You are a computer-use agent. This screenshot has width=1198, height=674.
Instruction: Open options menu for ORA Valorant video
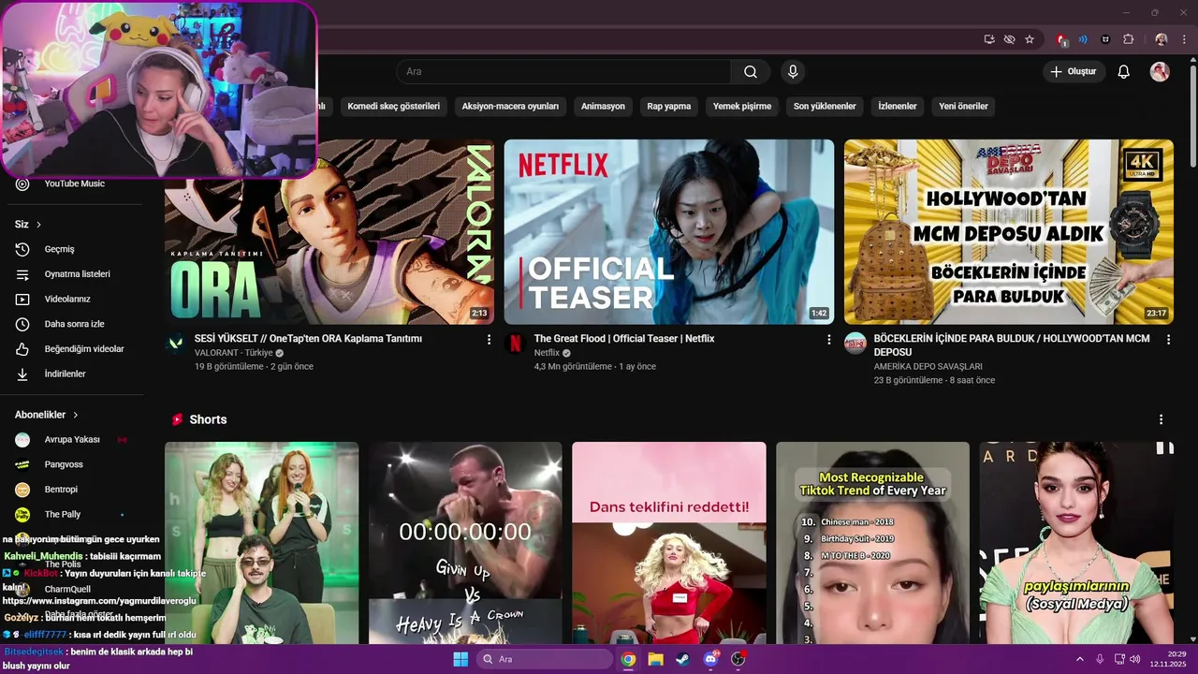(x=489, y=340)
